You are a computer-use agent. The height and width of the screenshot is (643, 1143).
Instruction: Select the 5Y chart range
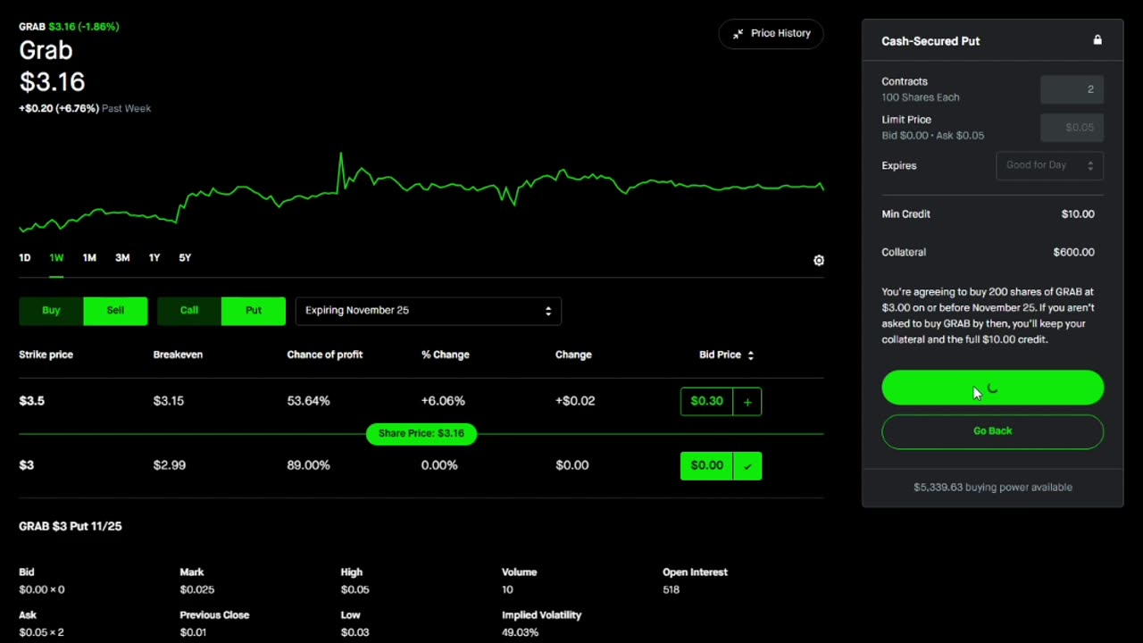pyautogui.click(x=185, y=258)
